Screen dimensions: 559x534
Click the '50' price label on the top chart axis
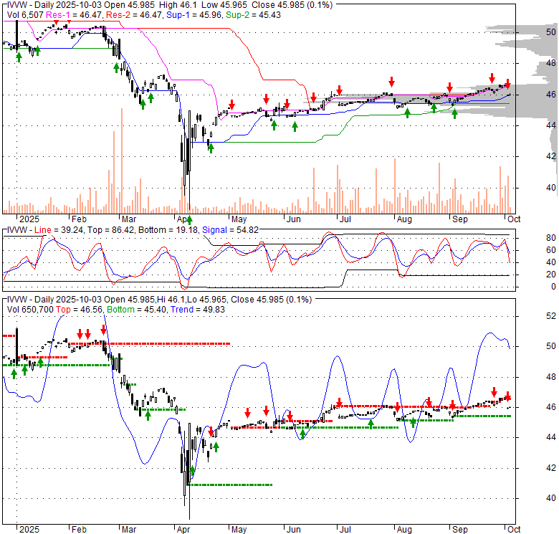(x=551, y=32)
